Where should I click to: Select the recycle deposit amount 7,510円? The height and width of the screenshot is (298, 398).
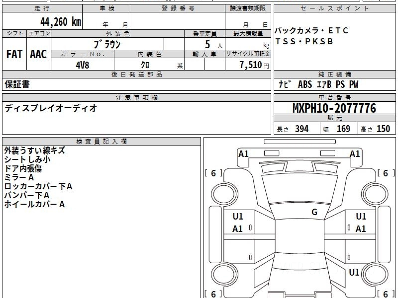click(254, 65)
